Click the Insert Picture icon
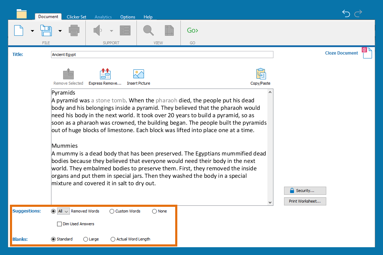383x255 pixels. point(138,74)
